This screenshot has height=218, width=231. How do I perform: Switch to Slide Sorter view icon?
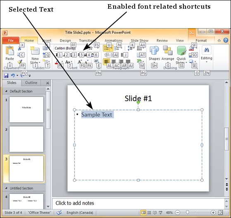point(149,213)
